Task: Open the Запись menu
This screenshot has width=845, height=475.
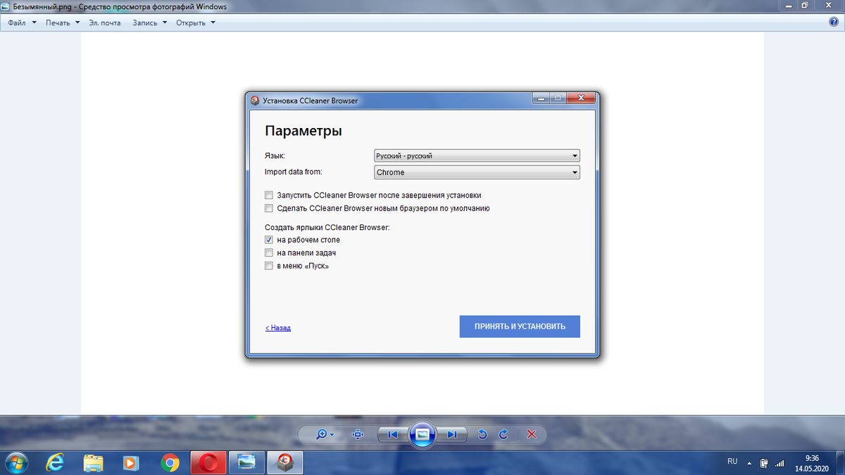Action: tap(150, 23)
